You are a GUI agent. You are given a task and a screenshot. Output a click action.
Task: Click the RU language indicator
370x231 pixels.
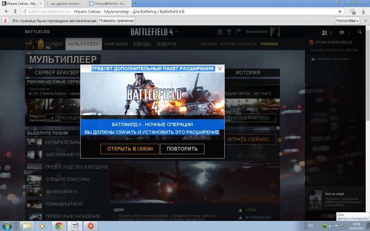coord(311,225)
